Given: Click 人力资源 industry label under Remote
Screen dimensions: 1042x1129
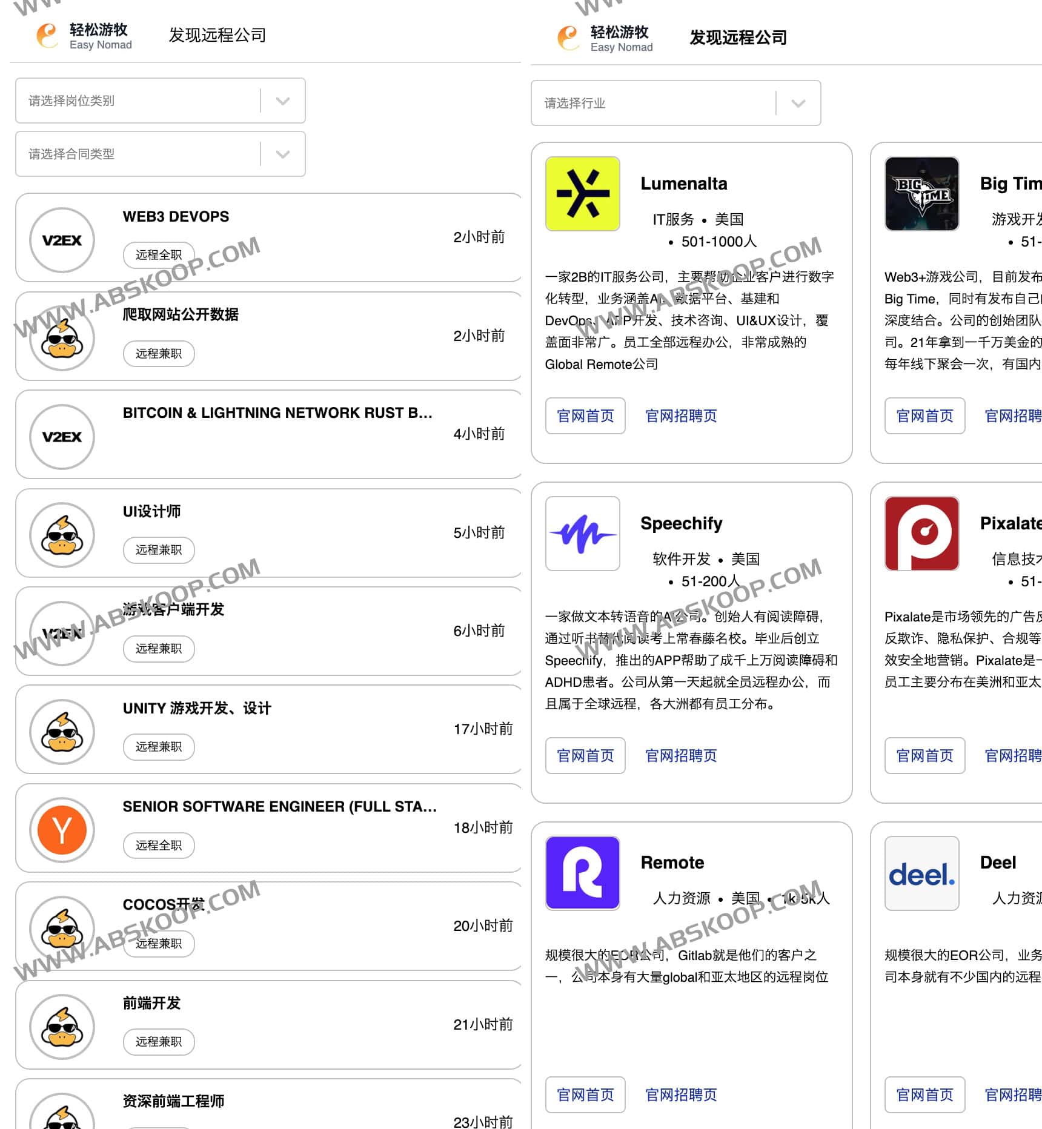Looking at the screenshot, I should [x=682, y=898].
